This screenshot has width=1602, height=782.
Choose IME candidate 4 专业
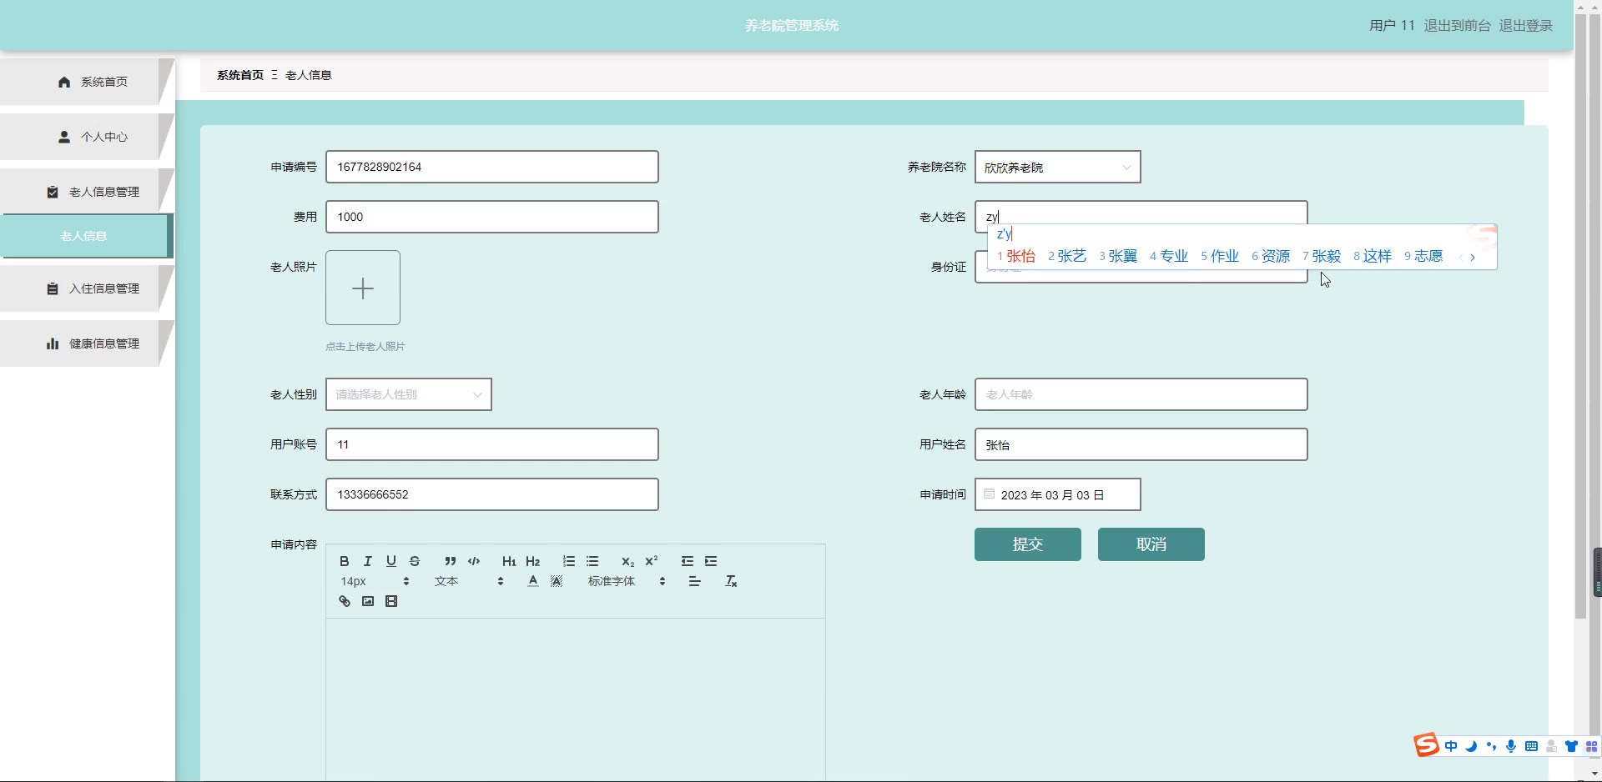pos(1169,256)
